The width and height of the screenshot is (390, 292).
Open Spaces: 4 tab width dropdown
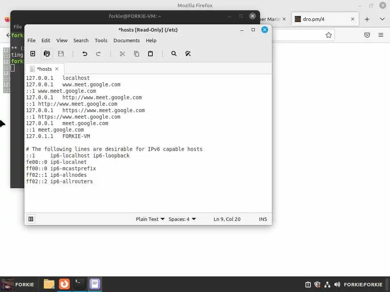click(x=182, y=219)
